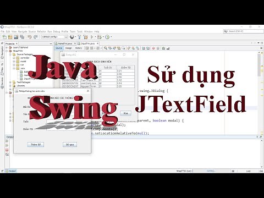
Task: Open the File menu
Action: (3, 31)
